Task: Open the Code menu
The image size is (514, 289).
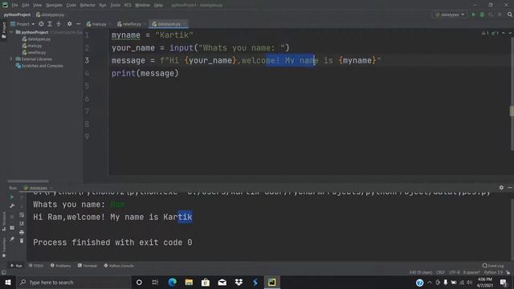Action: (71, 5)
